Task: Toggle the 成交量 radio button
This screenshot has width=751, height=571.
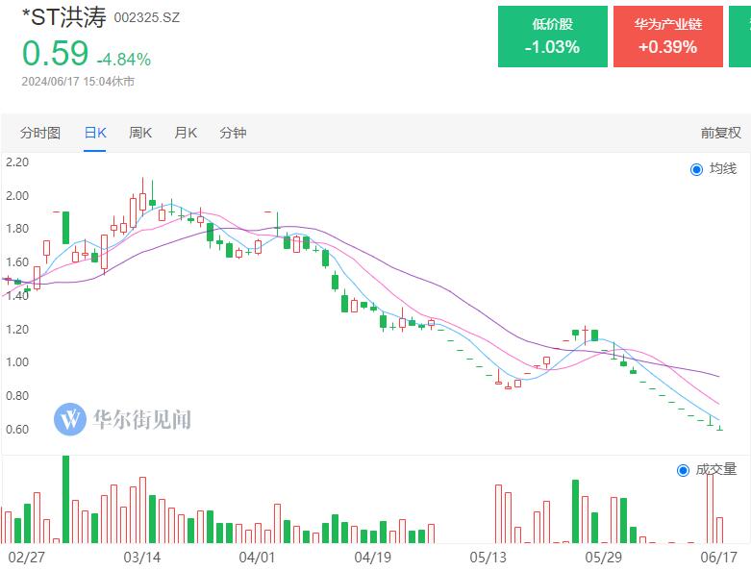Action: pos(683,470)
